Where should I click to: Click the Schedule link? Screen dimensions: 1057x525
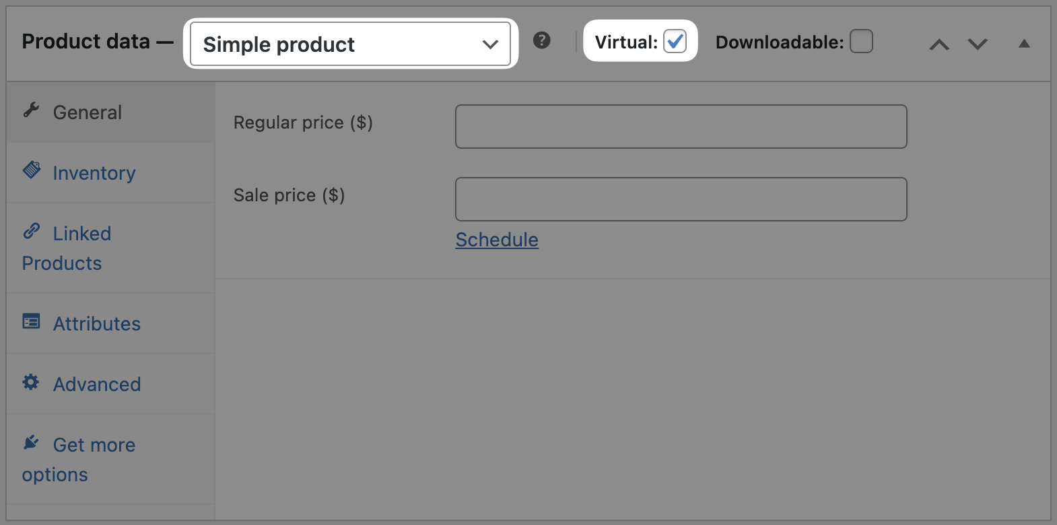click(x=497, y=240)
